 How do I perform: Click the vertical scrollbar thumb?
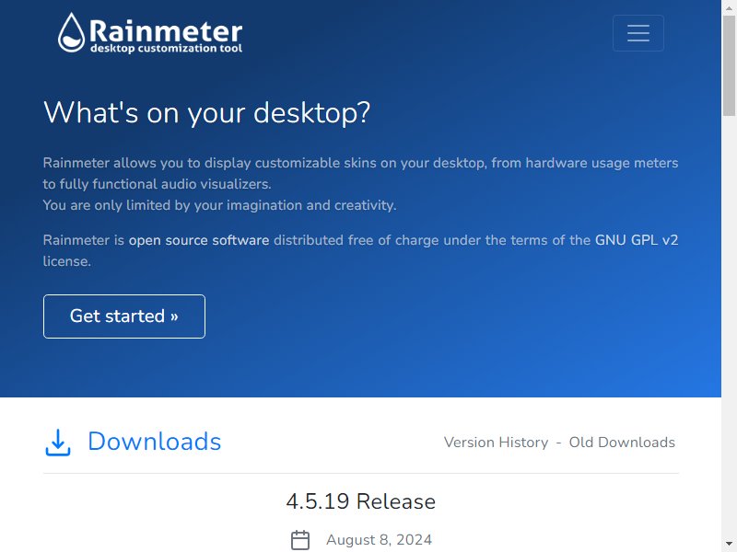(729, 64)
